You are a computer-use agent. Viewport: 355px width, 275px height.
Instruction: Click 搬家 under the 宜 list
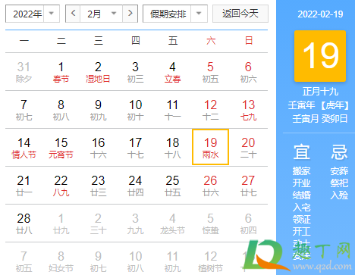301,171
